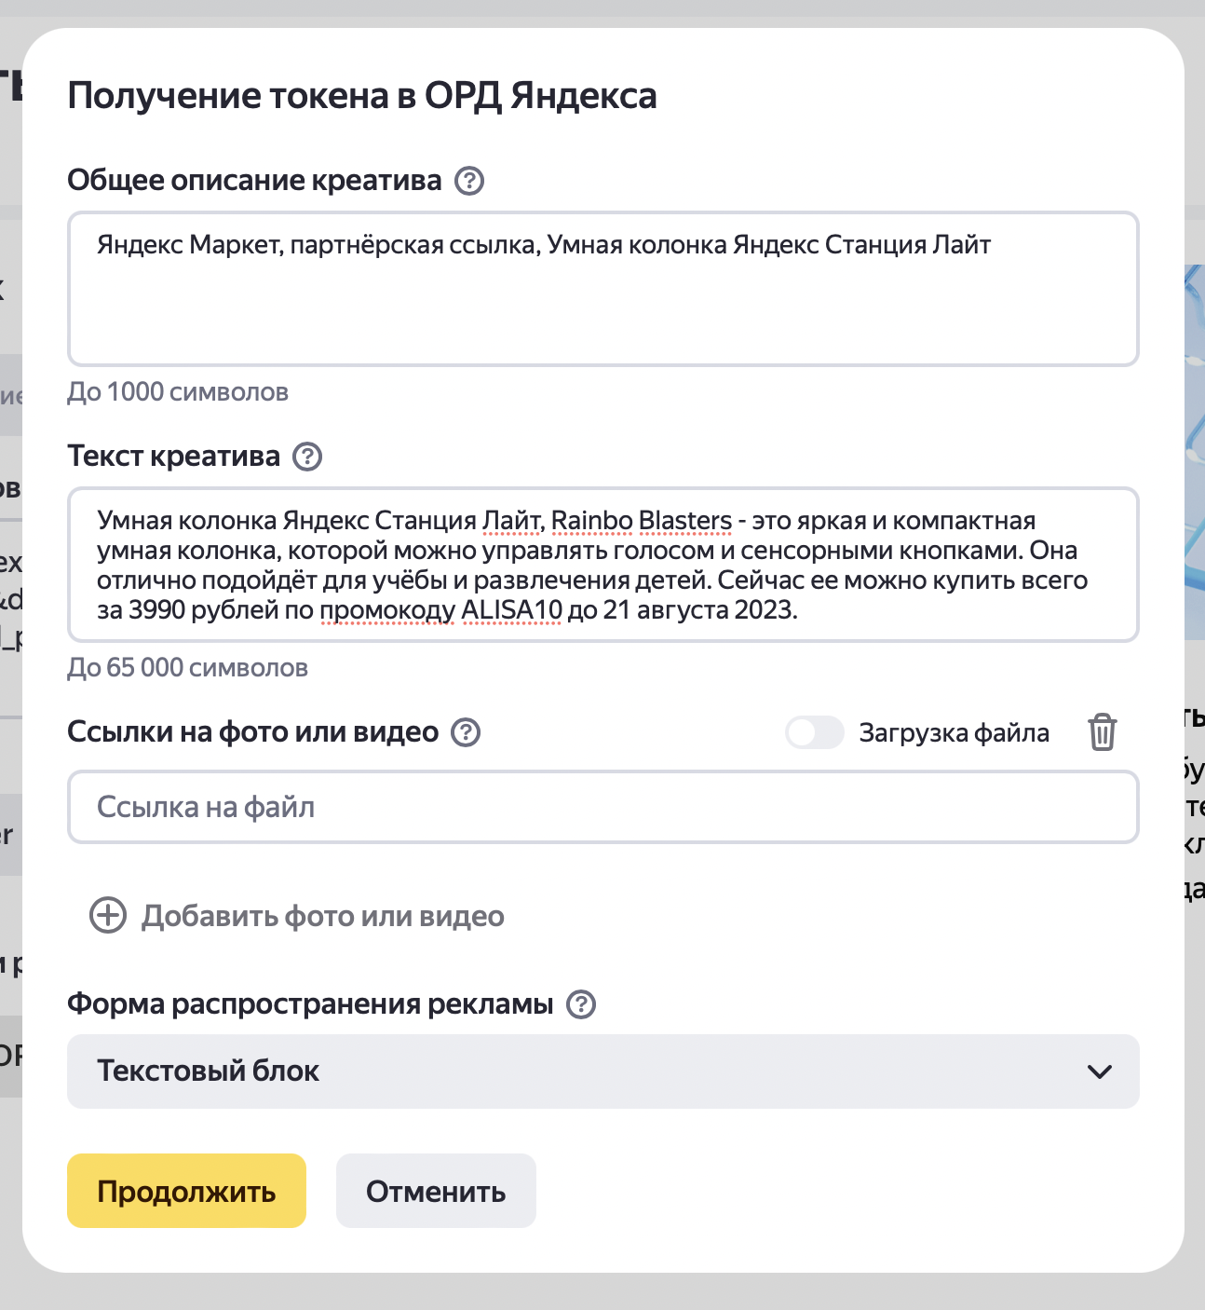This screenshot has width=1205, height=1310.
Task: Click the Продолжить button
Action: point(186,1191)
